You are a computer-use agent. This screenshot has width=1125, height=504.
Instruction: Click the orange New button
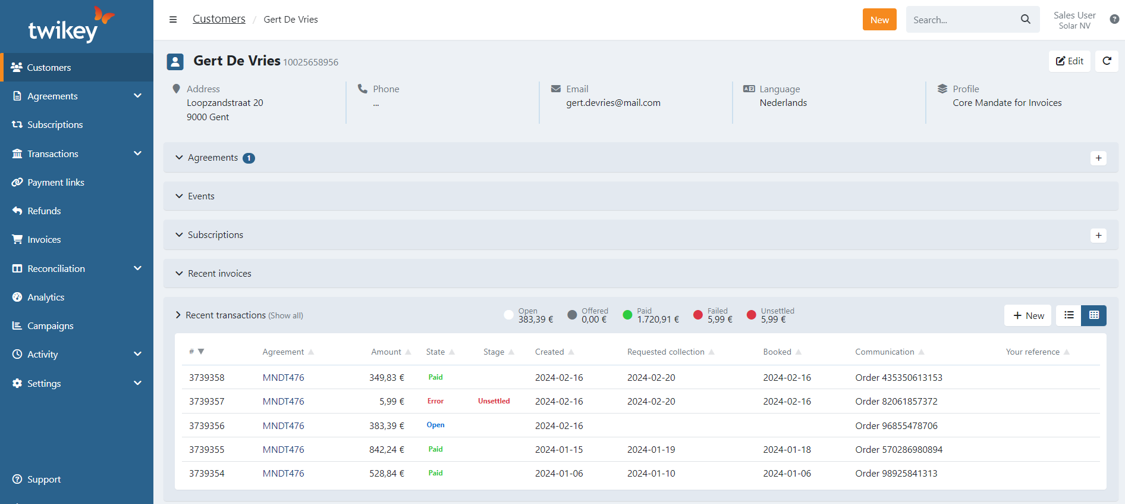coord(879,20)
